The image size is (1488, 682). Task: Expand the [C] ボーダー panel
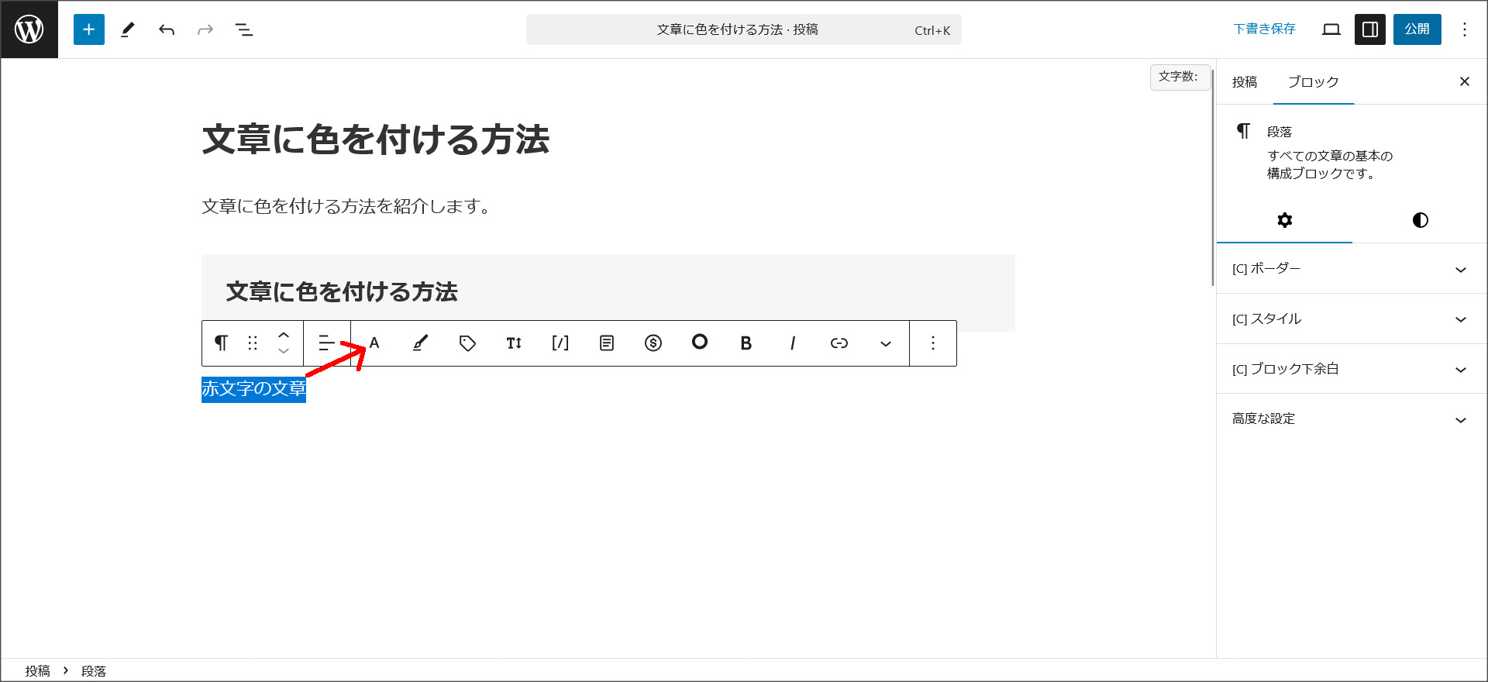[x=1348, y=269]
